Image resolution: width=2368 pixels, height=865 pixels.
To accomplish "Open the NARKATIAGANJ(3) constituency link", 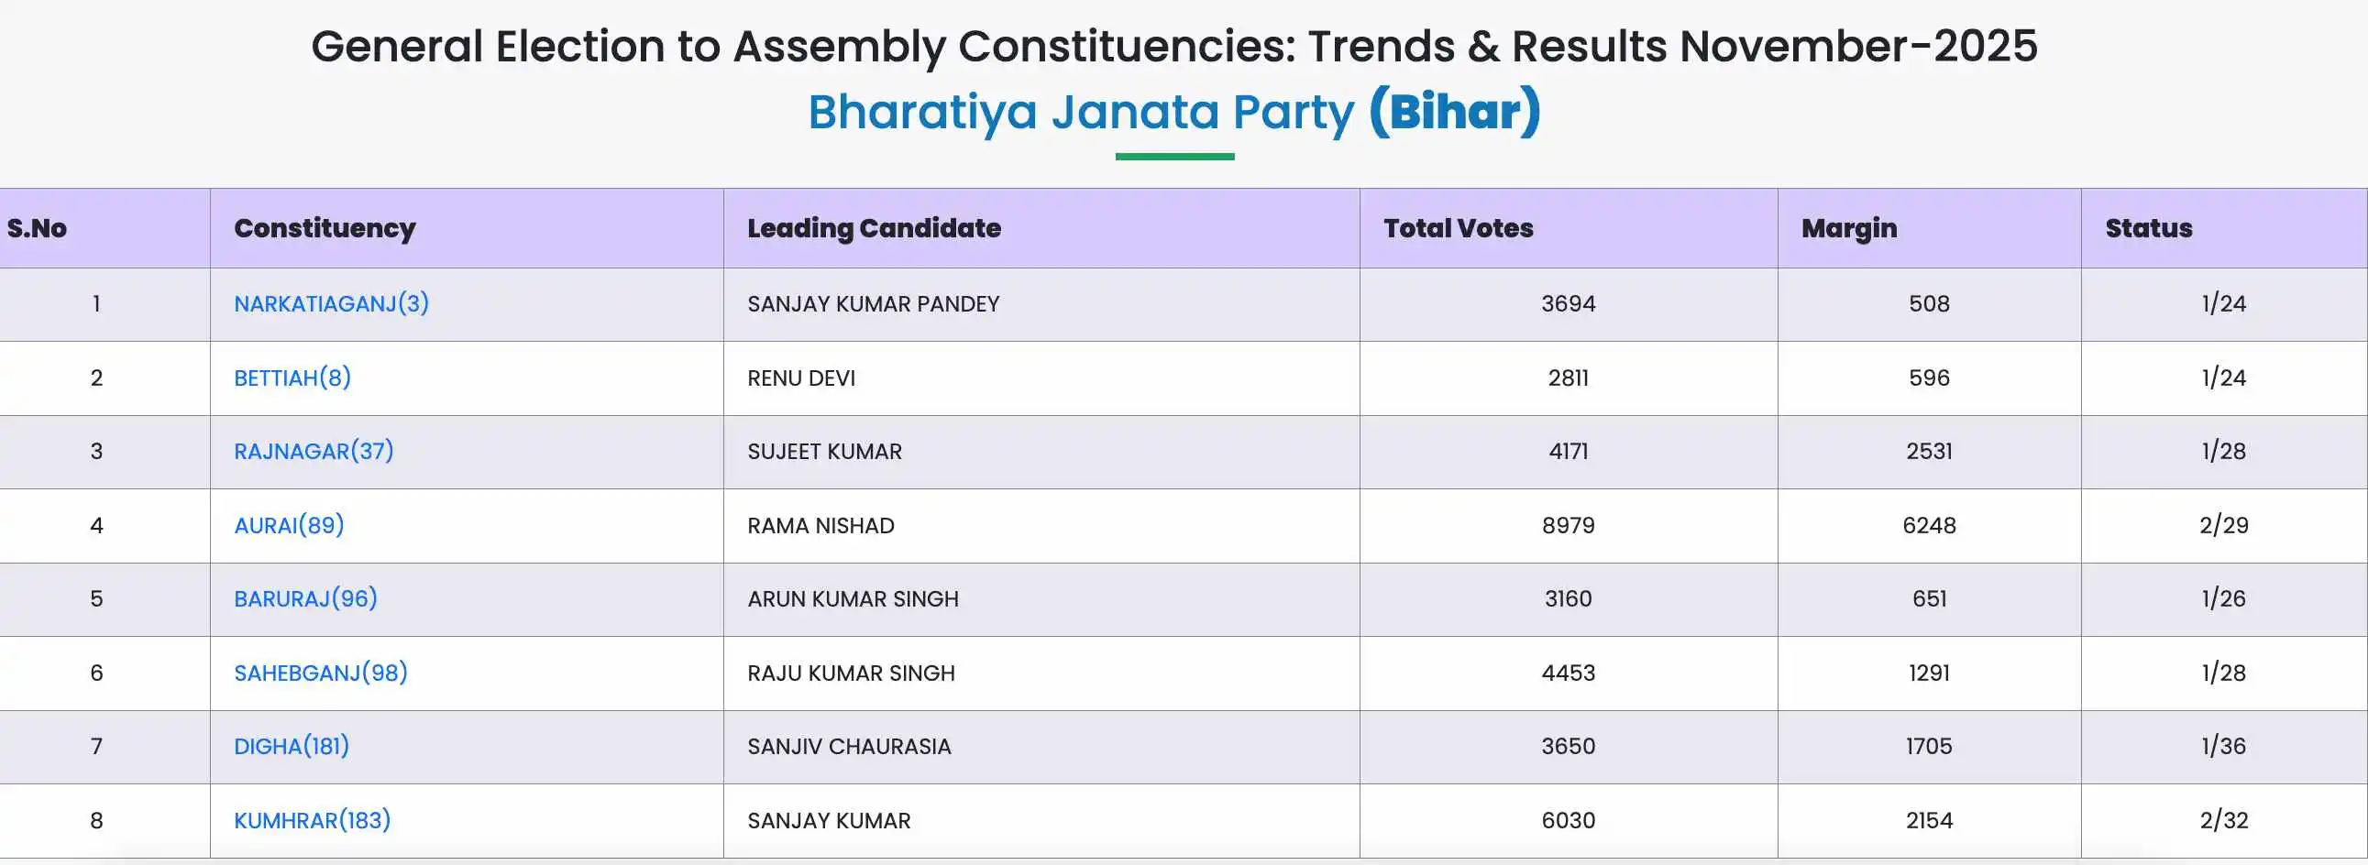I will [331, 304].
